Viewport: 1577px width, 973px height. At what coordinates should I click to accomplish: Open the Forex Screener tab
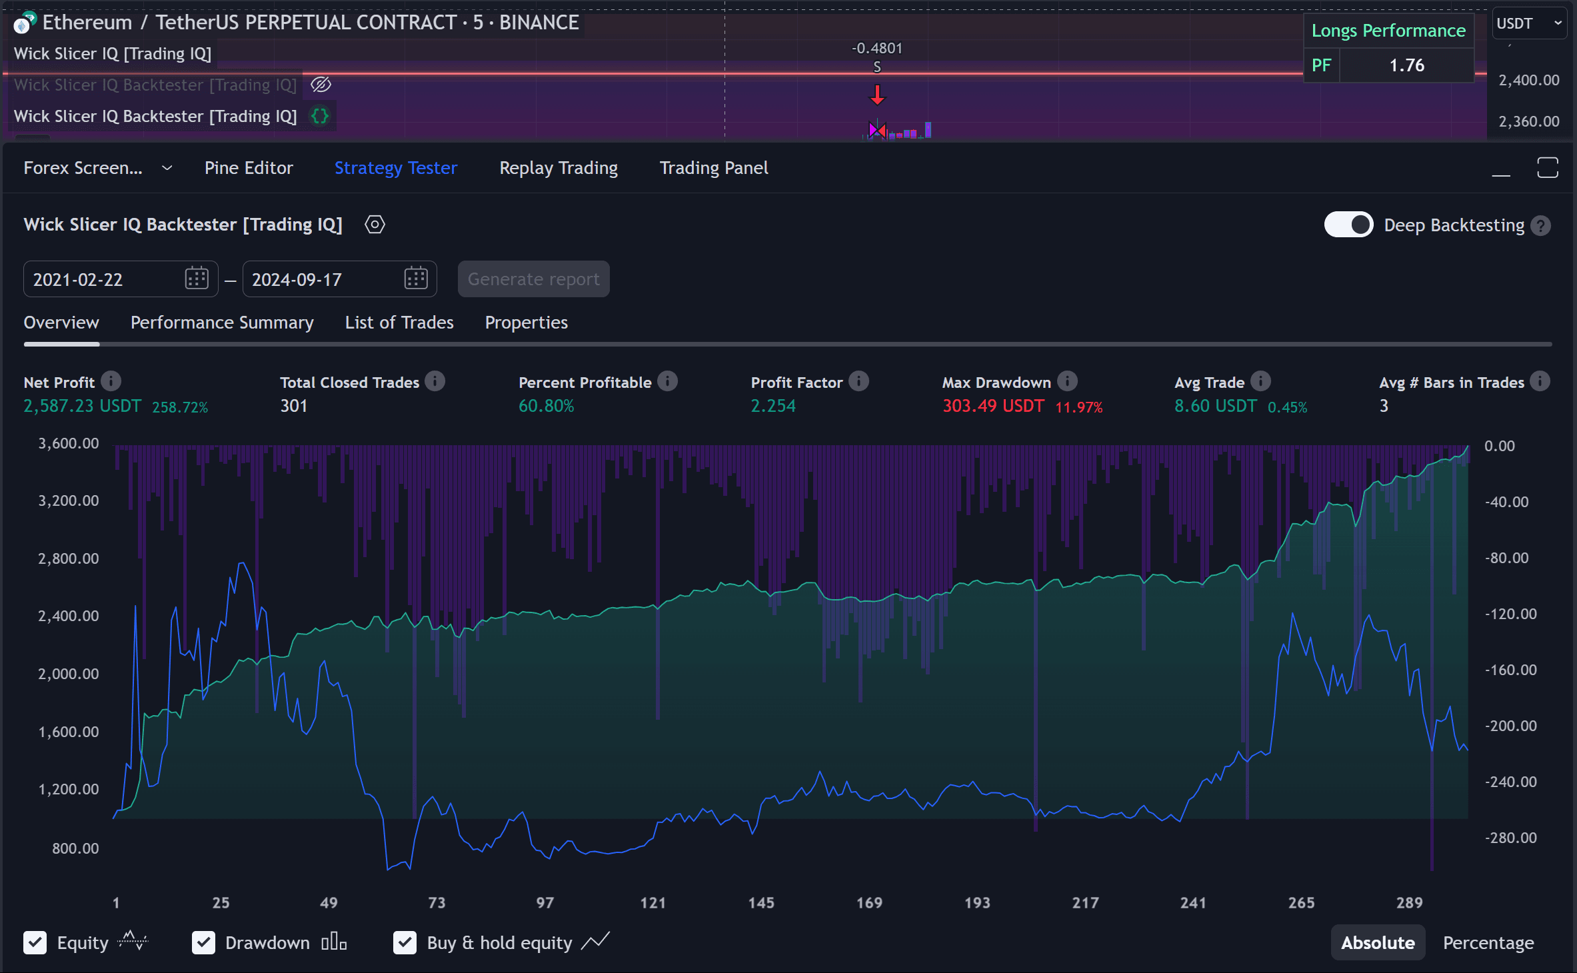pos(83,168)
